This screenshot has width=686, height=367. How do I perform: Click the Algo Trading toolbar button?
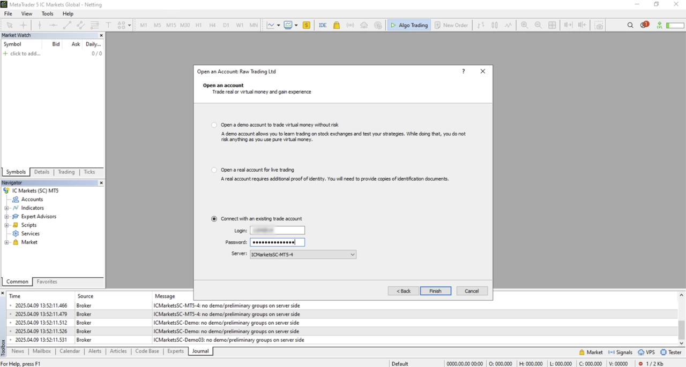pos(409,25)
